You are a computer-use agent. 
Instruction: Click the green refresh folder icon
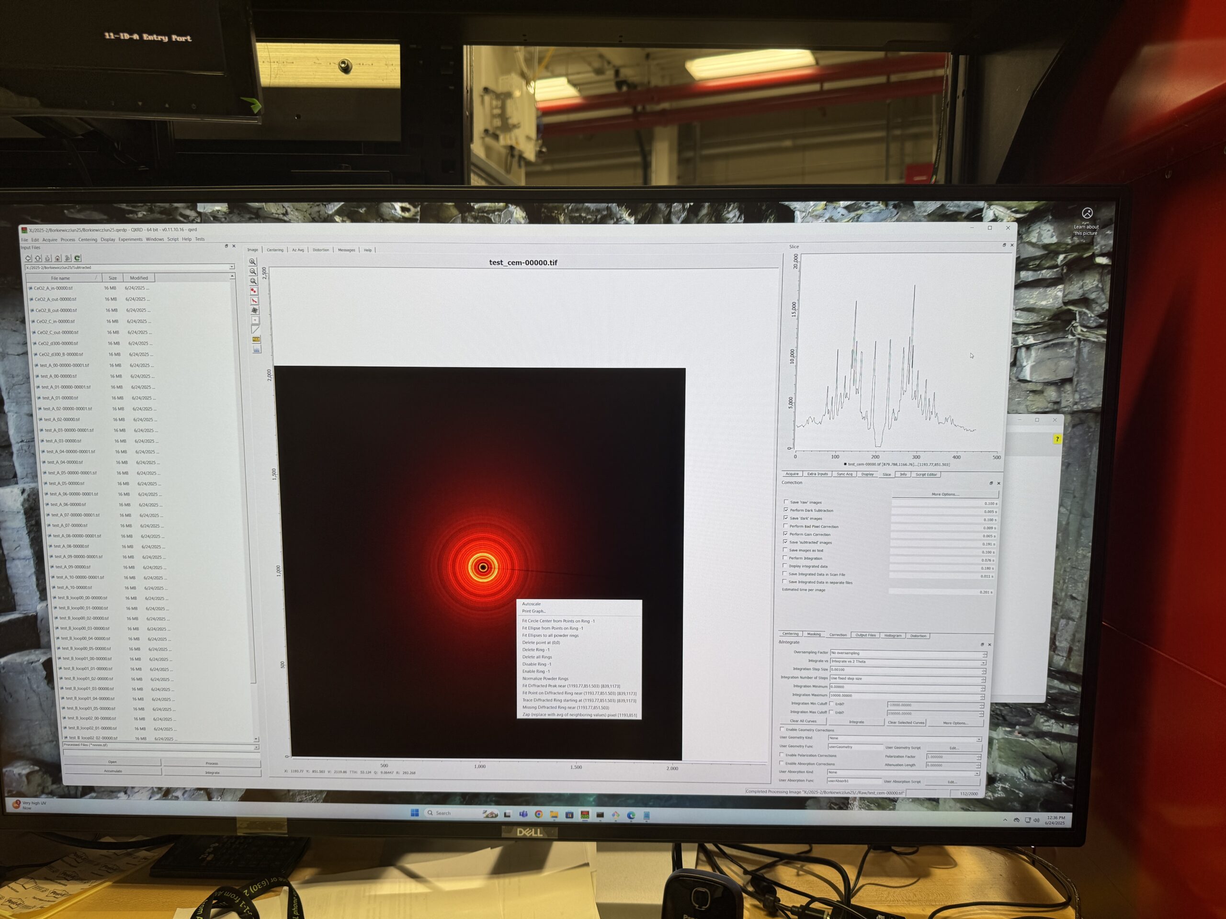click(78, 258)
